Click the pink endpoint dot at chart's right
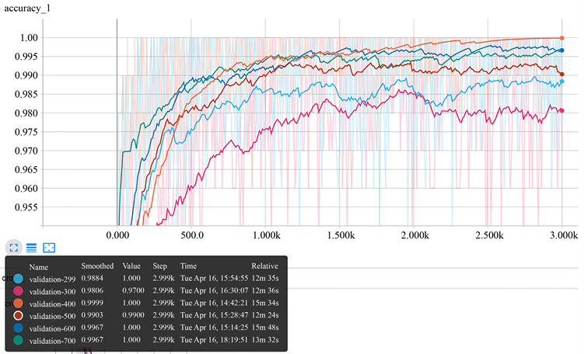 pos(561,110)
